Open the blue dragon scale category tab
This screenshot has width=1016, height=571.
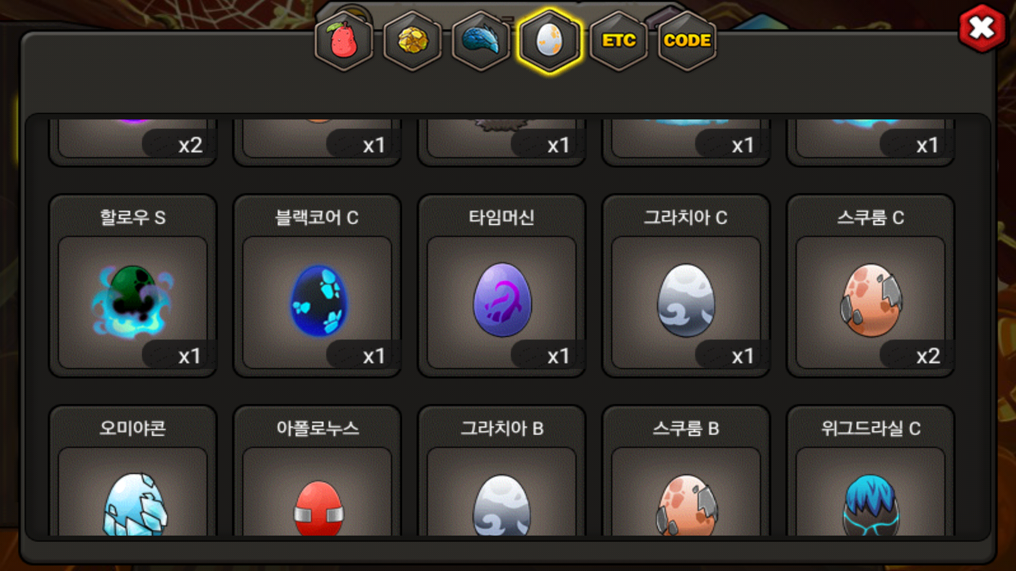click(481, 41)
